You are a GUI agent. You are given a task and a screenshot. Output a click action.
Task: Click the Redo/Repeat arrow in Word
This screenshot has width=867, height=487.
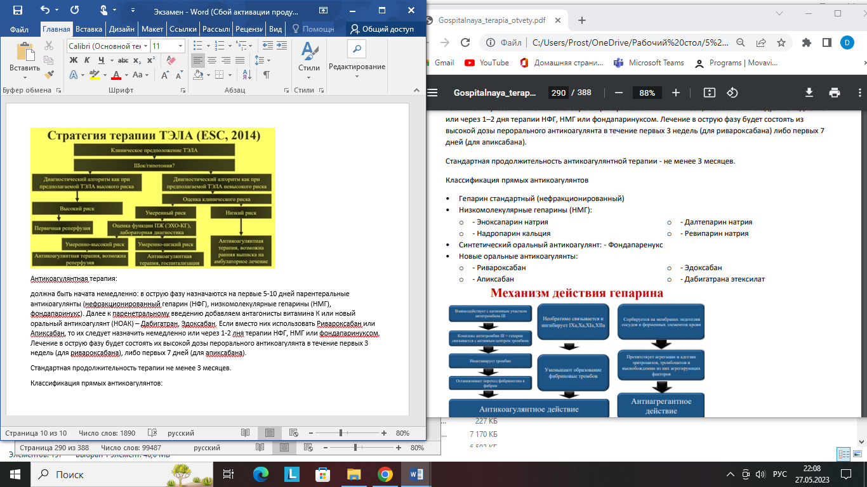tap(74, 10)
